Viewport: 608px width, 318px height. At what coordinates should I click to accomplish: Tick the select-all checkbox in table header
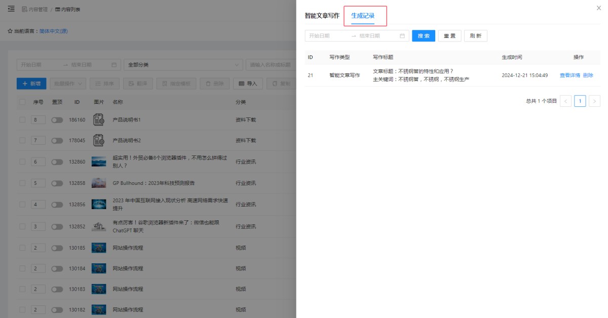point(22,102)
